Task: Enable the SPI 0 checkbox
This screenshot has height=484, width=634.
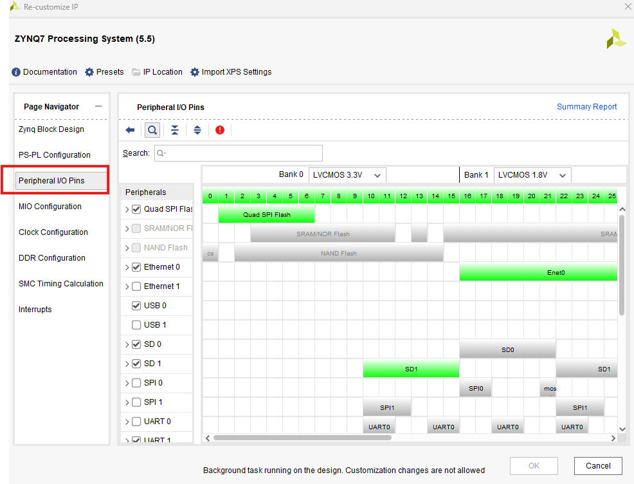Action: (137, 383)
